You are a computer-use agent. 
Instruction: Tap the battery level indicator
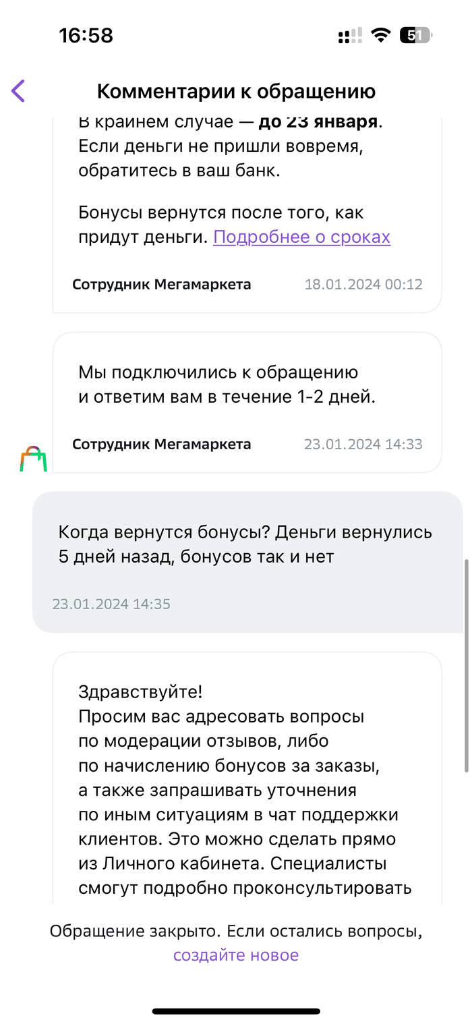[415, 36]
